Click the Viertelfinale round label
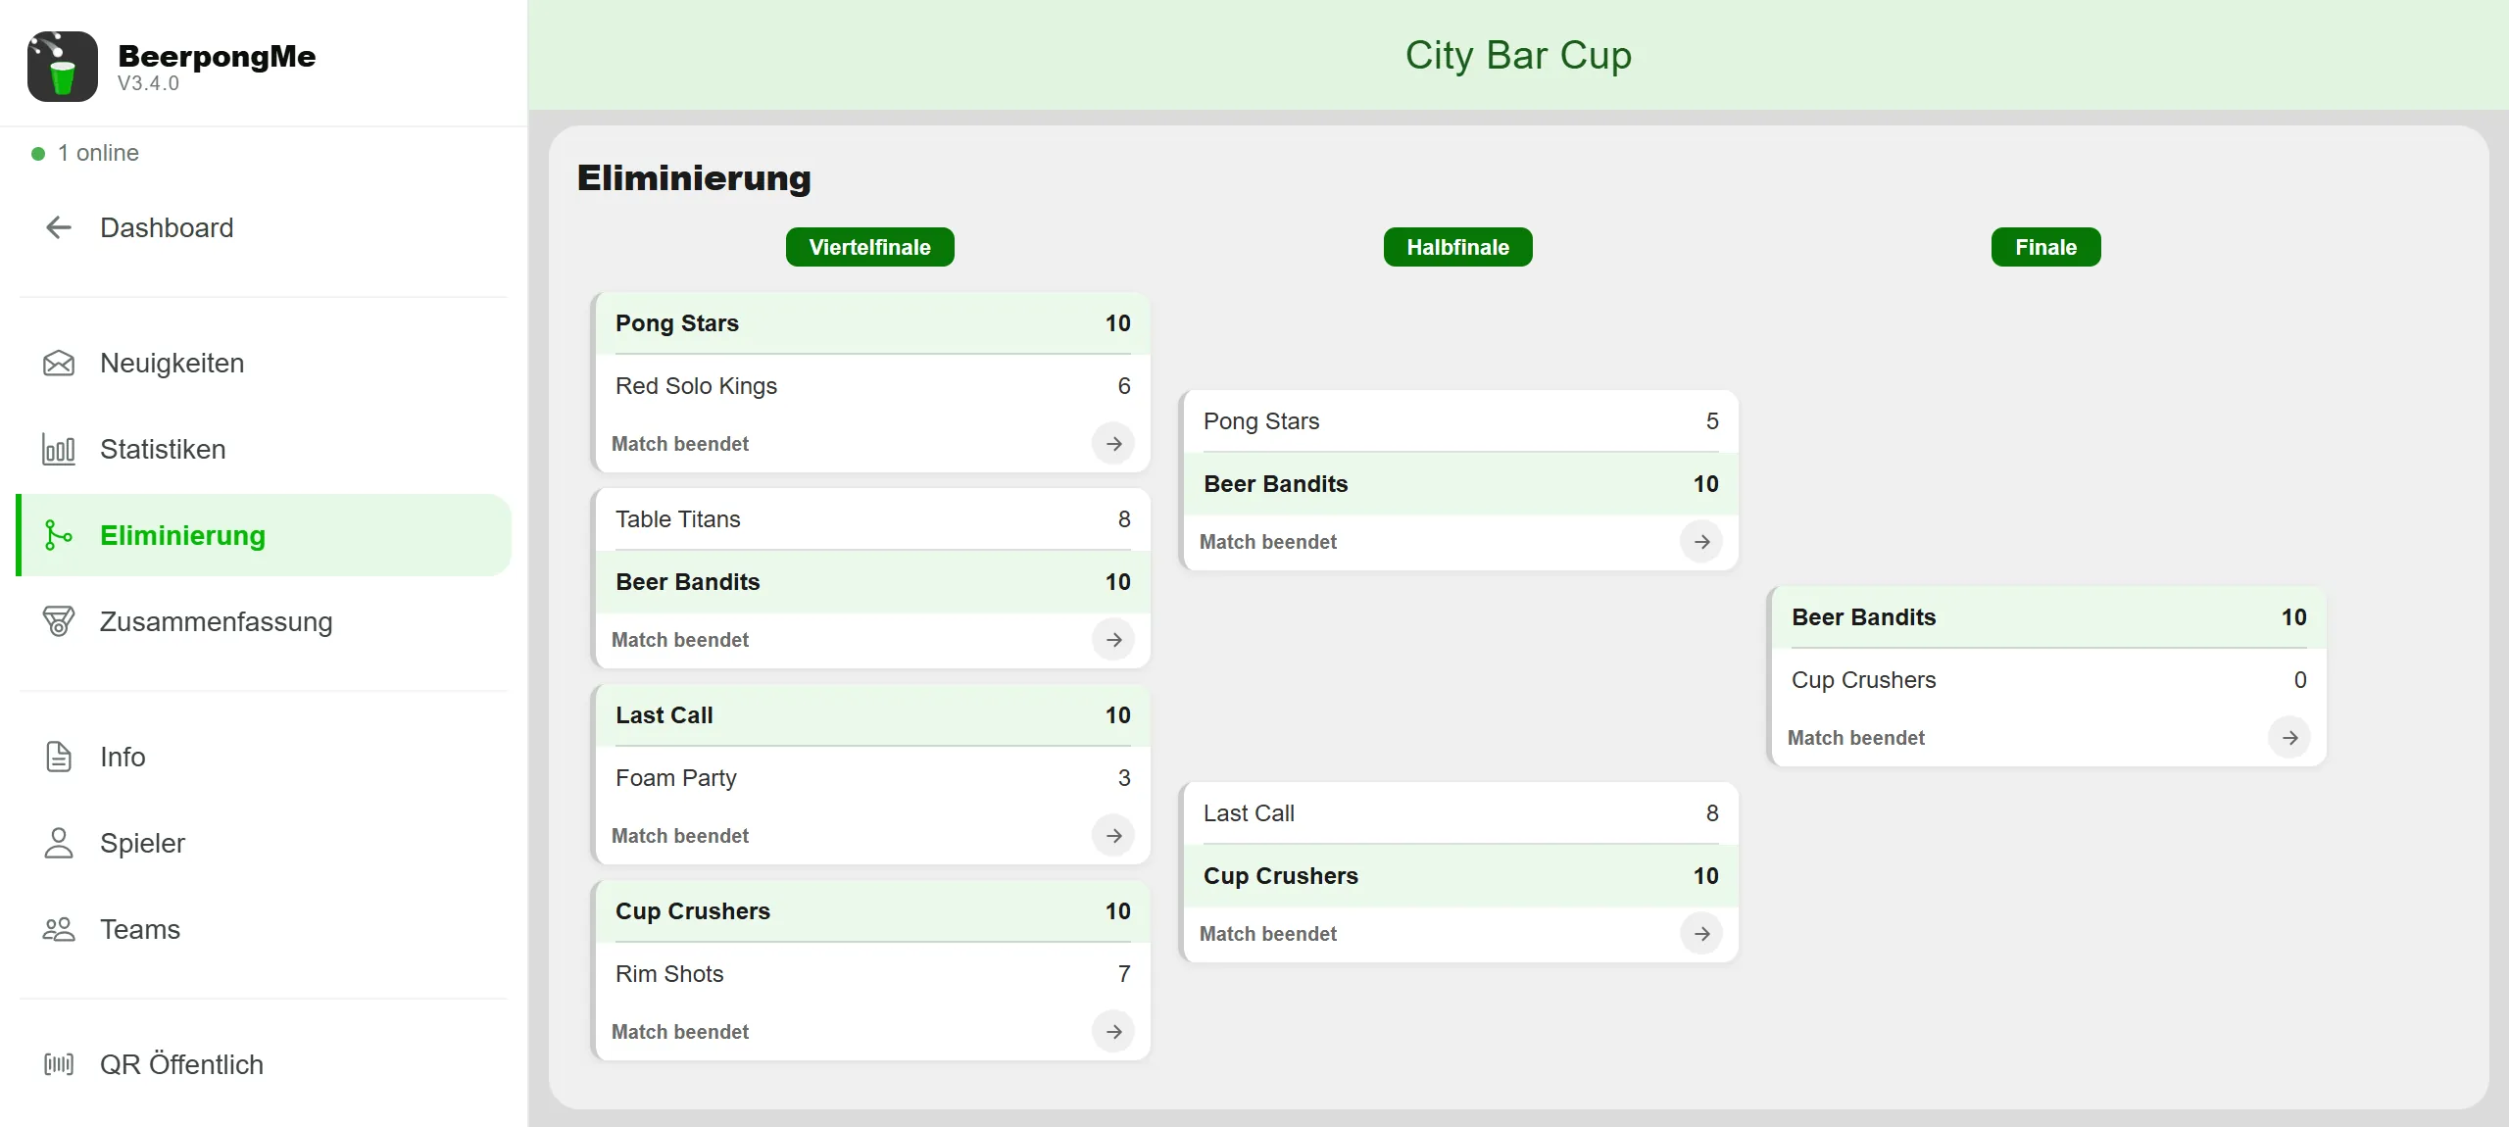 pos(870,247)
